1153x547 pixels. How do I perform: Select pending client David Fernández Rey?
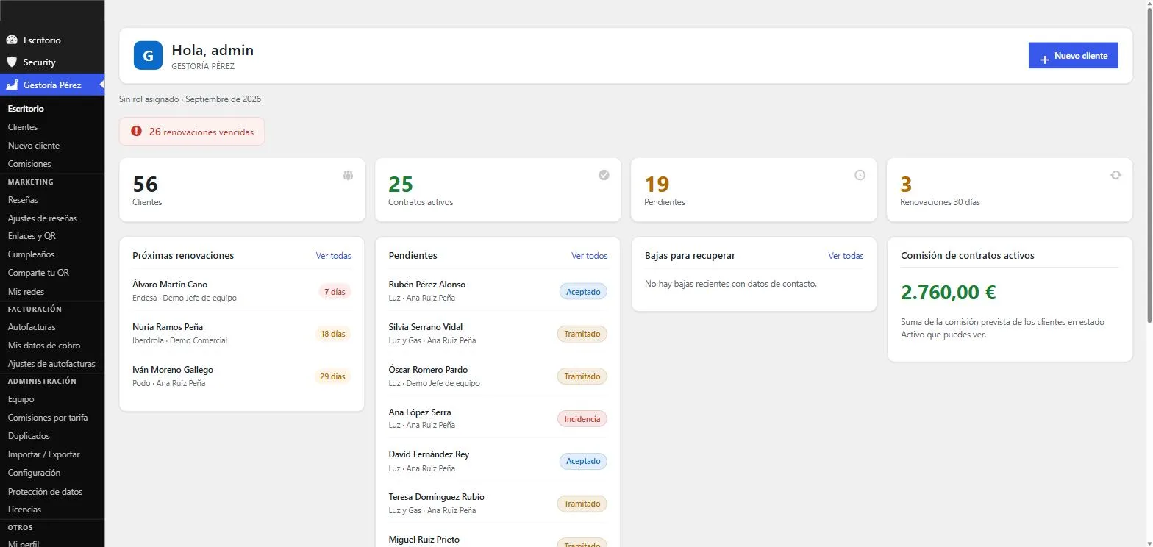pos(429,454)
